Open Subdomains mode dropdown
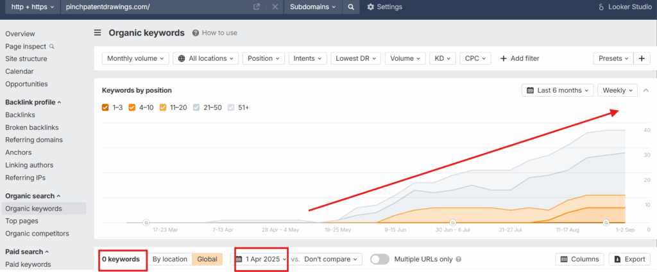 (x=313, y=6)
